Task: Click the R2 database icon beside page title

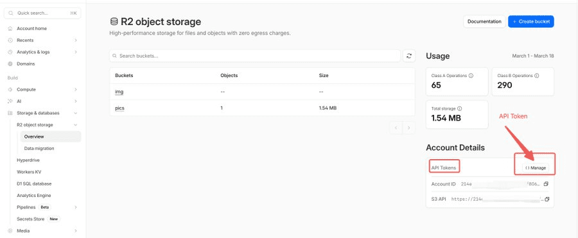Action: (x=114, y=22)
